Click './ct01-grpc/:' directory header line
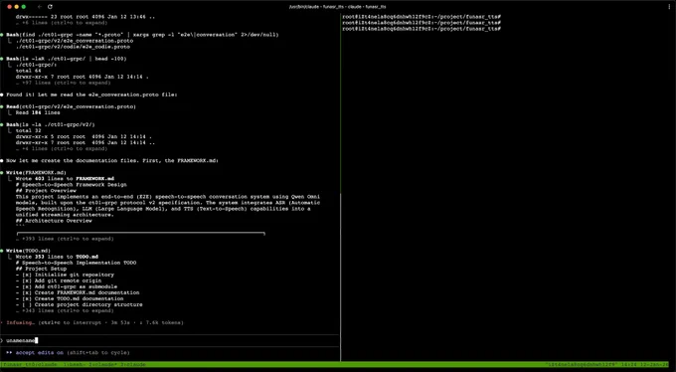Screen dimensions: 676x372 (36, 65)
